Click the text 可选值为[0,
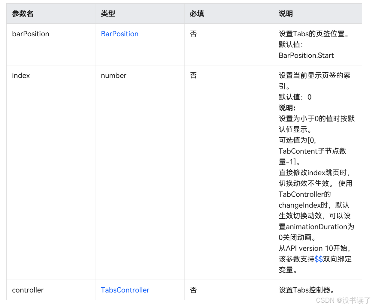Screen dimensions: 372x306 pos(297,140)
